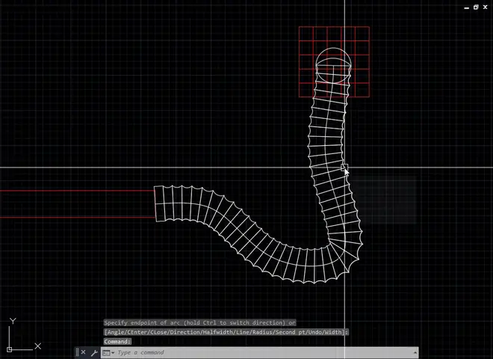Viewport: 493px width, 359px height.
Task: Open recent commands dropdown arrow
Action: coord(113,353)
